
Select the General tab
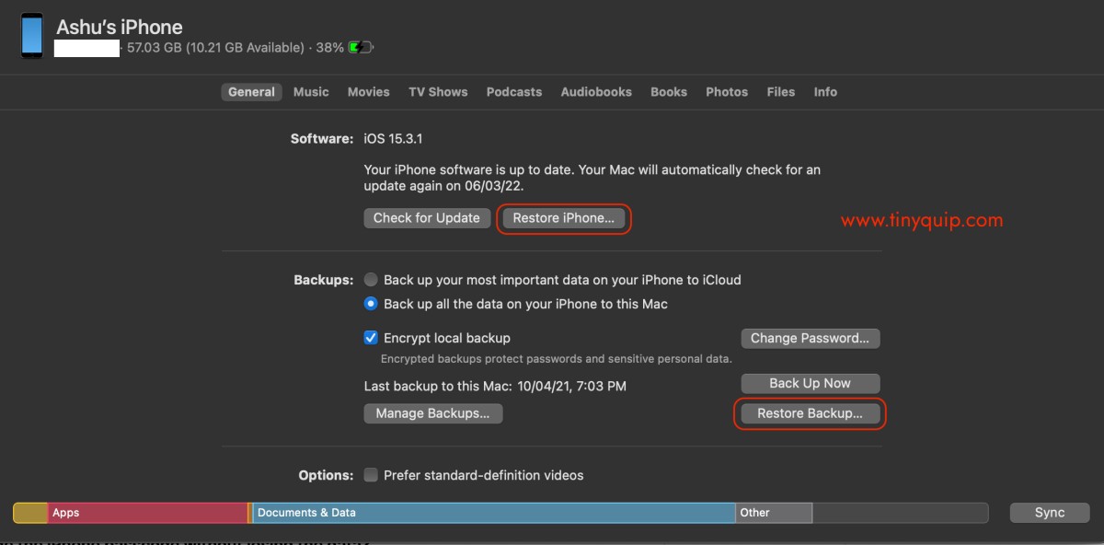(x=251, y=92)
